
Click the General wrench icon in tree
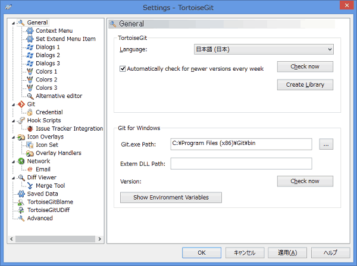point(21,23)
